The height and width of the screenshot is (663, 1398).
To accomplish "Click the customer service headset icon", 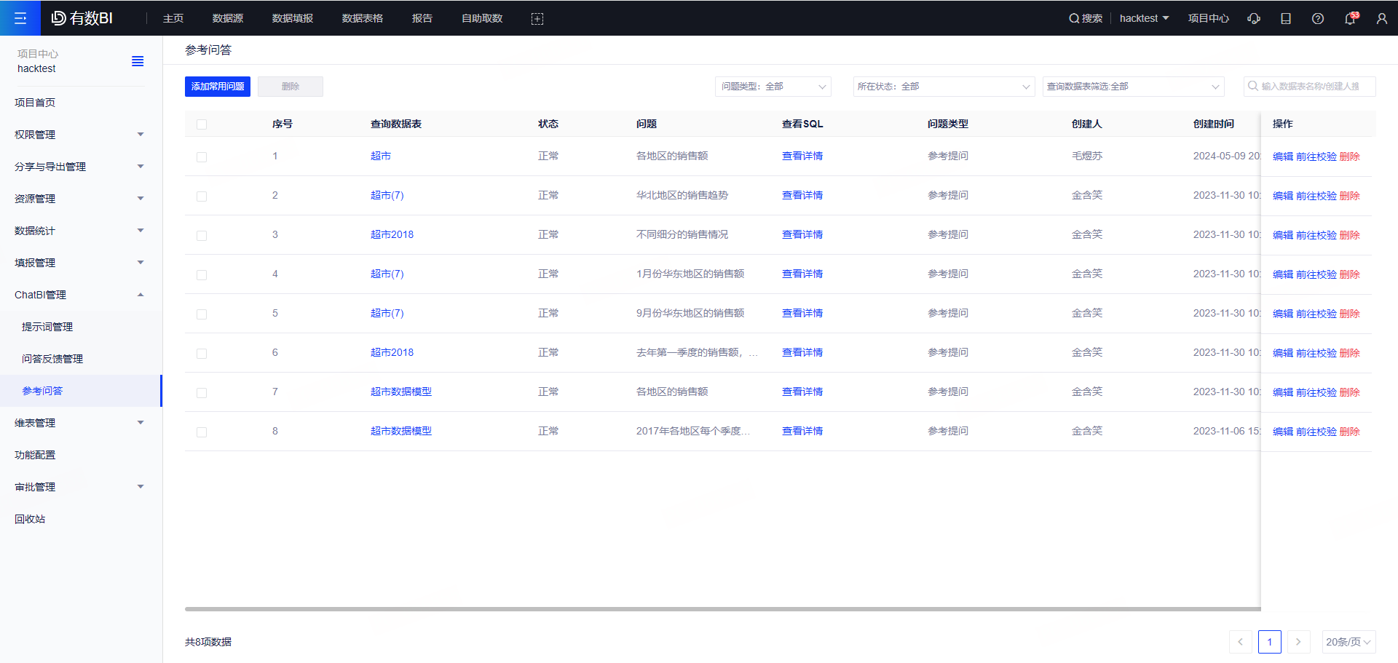I will 1253,18.
